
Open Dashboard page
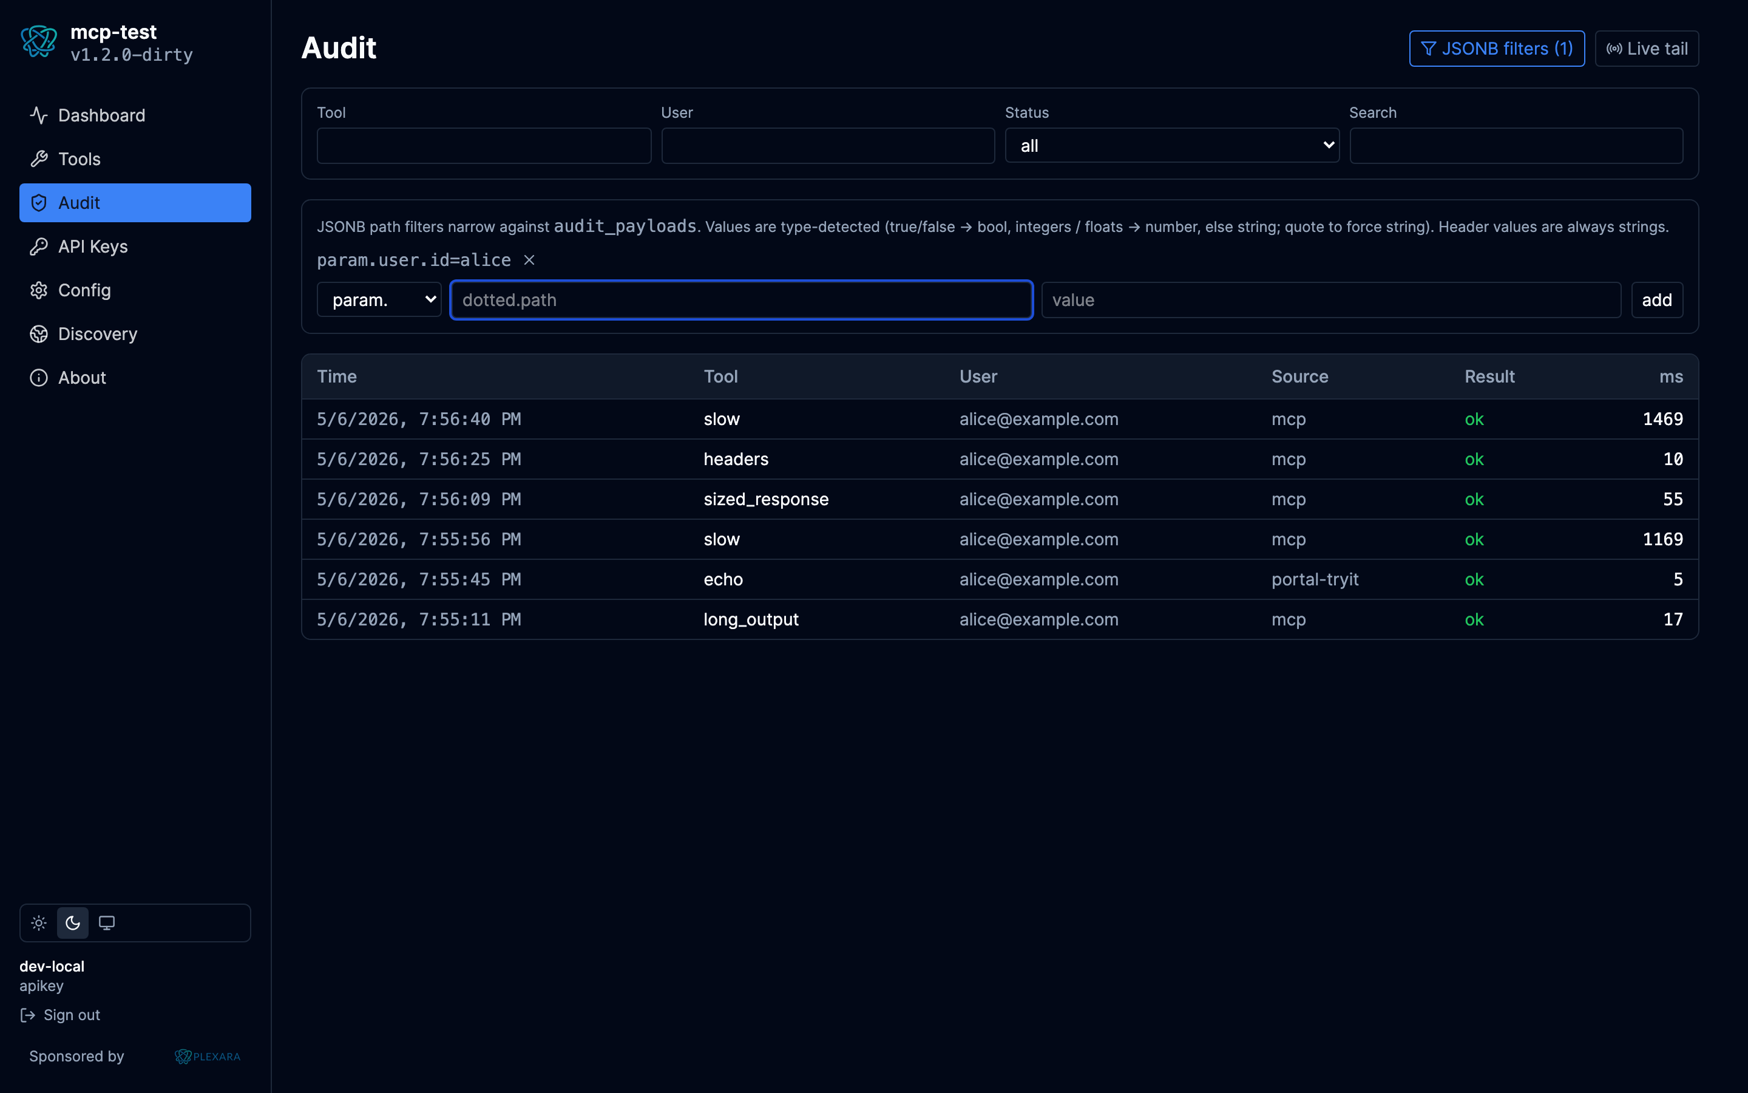pos(135,115)
